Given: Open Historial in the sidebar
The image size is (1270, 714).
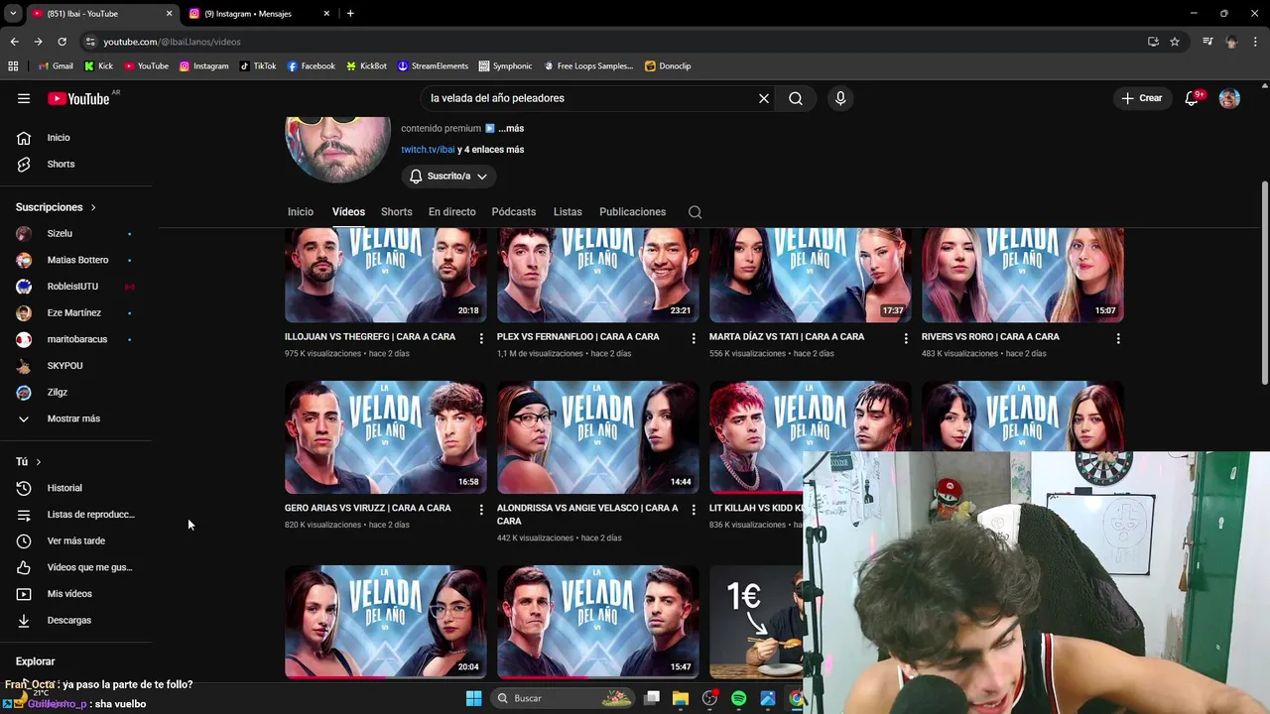Looking at the screenshot, I should coord(64,488).
